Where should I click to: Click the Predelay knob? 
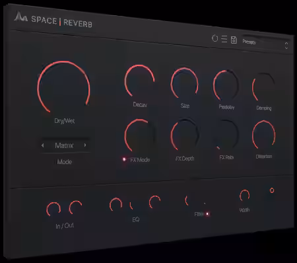click(x=226, y=85)
